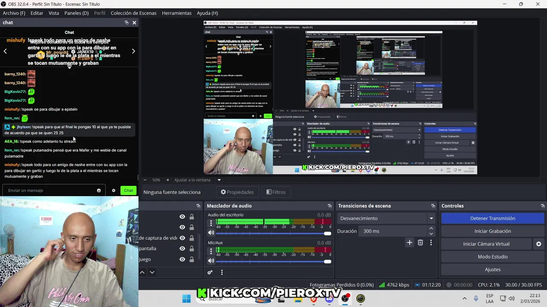Open Filtros for the source
Viewport: 547px width, 307px height.
click(276, 192)
